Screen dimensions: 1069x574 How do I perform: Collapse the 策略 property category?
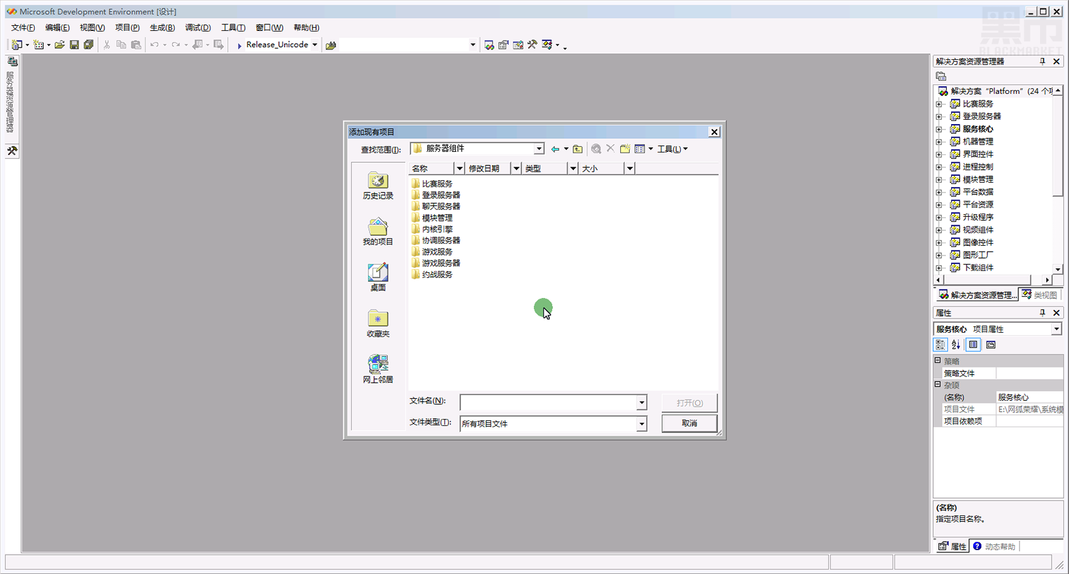(x=938, y=361)
